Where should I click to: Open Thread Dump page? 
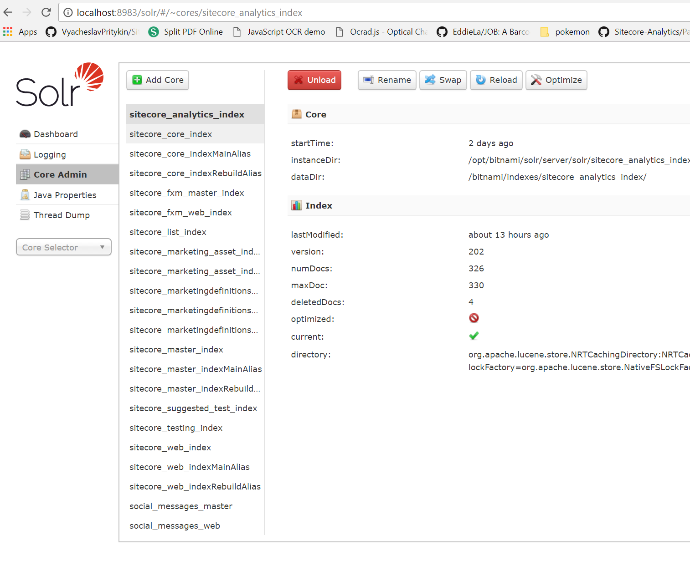pos(62,215)
